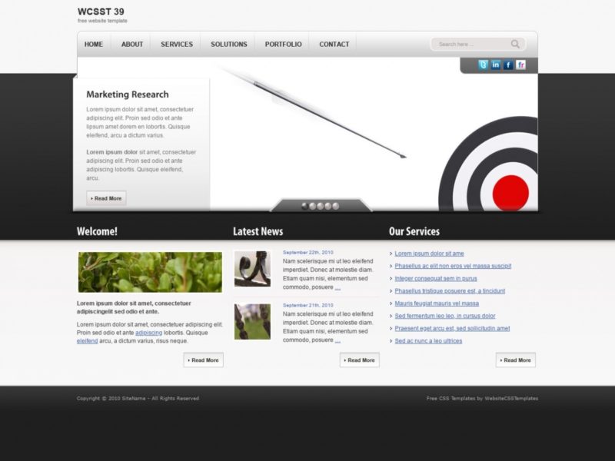Open the LinkedIn social icon
This screenshot has height=461, width=615.
coord(495,64)
